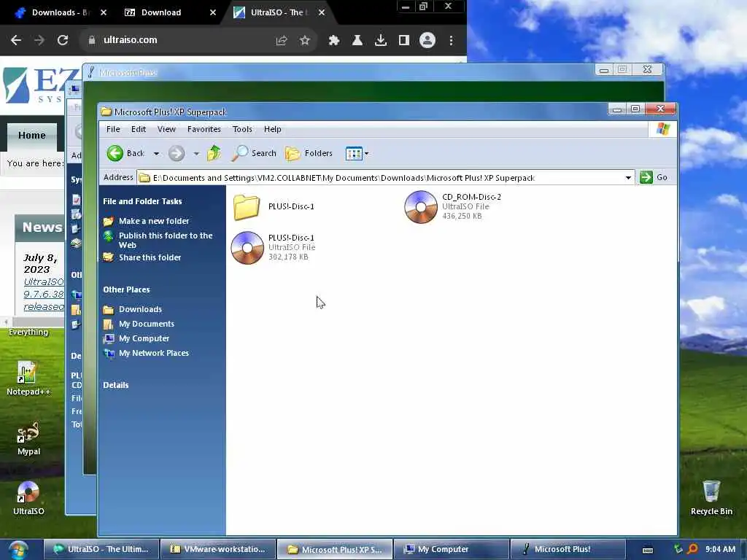Click the keyboard icon in taskbar tray
Screen dimensions: 747x560
[648, 550]
